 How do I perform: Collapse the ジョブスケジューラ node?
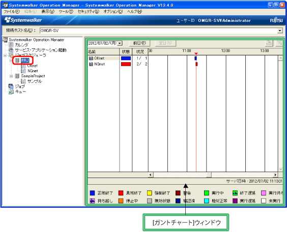[5, 55]
